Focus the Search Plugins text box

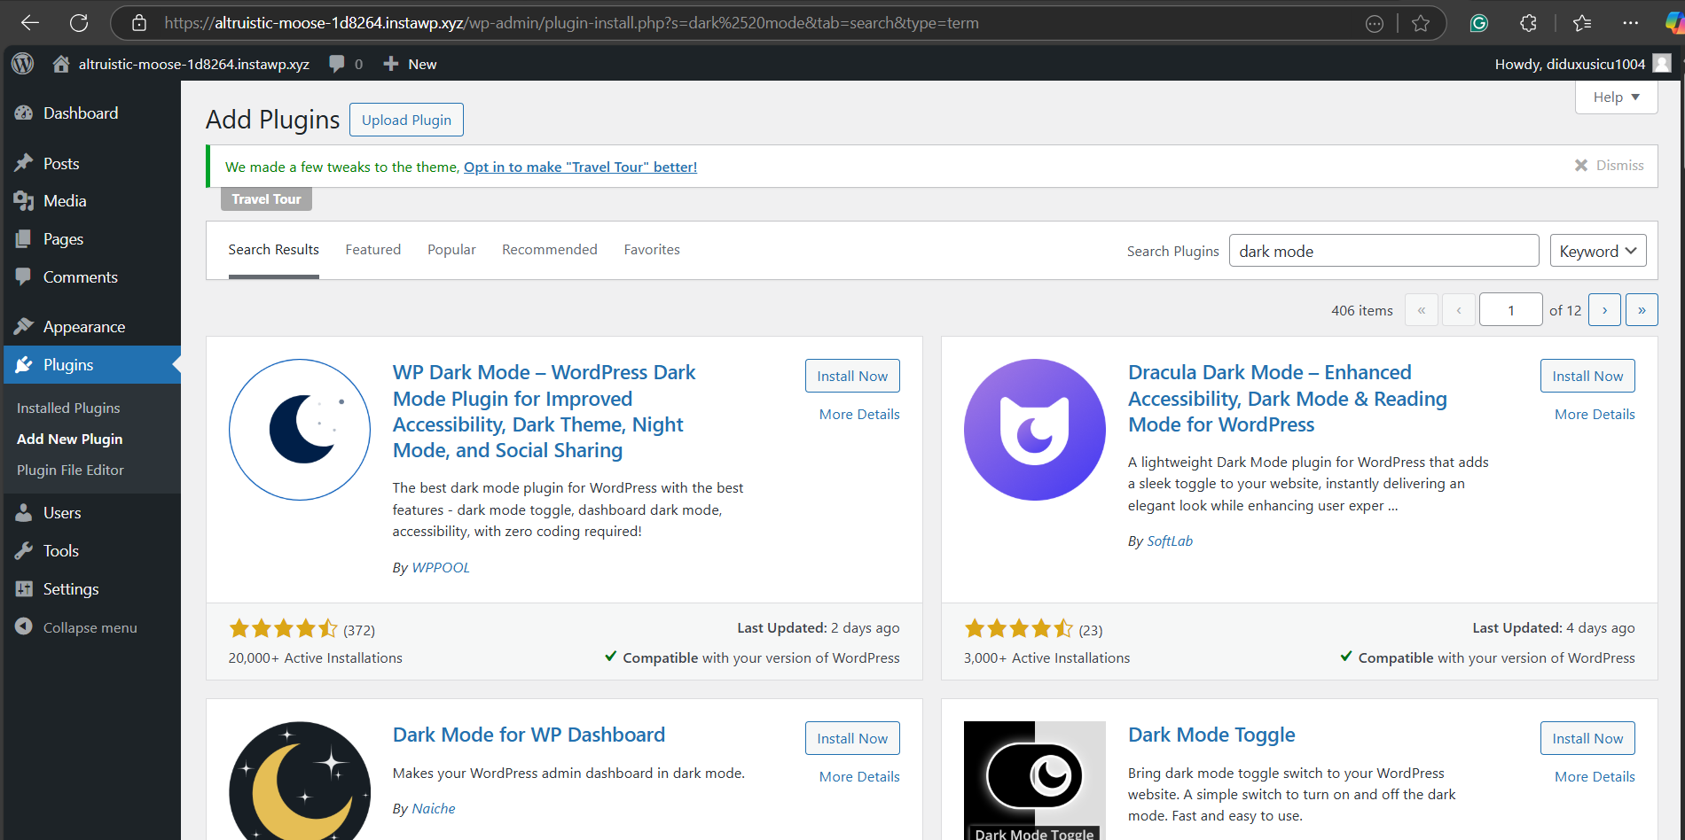click(1383, 251)
